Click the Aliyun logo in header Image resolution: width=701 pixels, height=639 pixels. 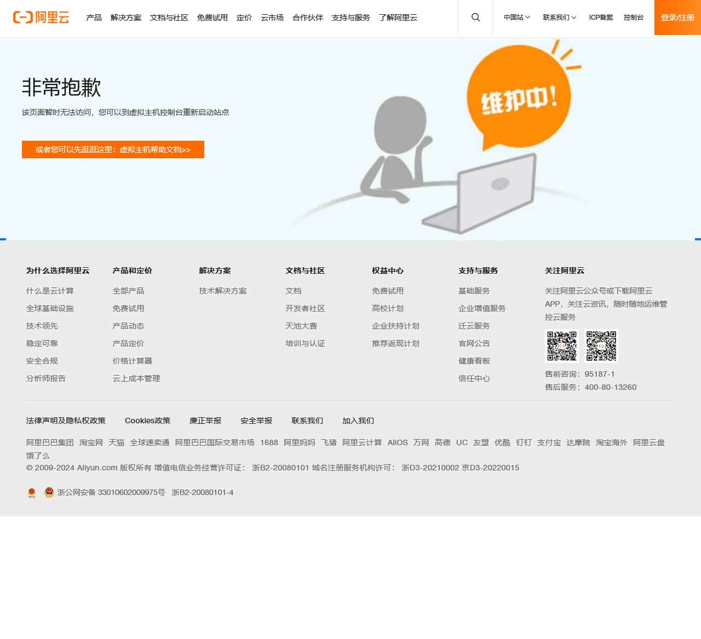point(41,18)
